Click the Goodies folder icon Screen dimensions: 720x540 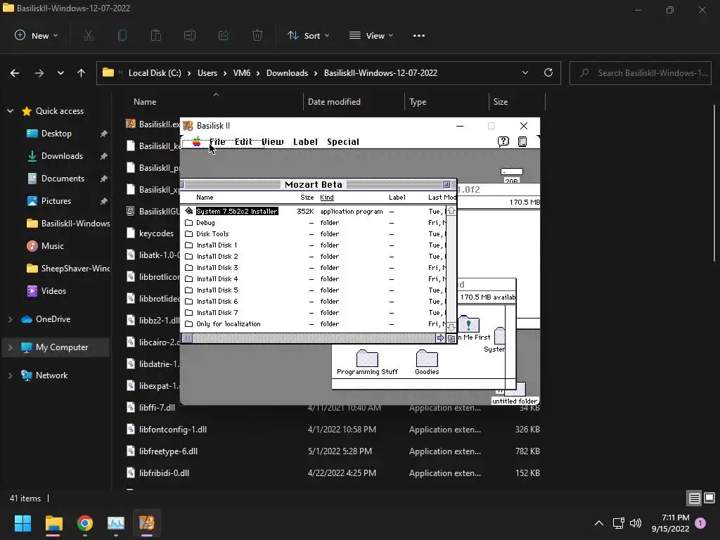[x=427, y=358]
